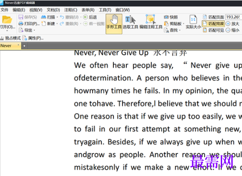Click the Fit Visible (匹配可见) icon
242x176 pixels.
coord(205,30)
